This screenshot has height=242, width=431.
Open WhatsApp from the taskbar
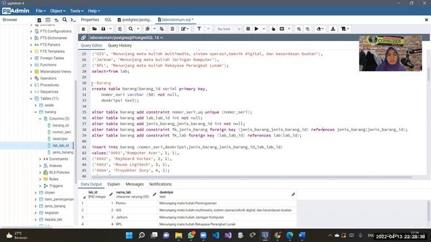[191, 235]
